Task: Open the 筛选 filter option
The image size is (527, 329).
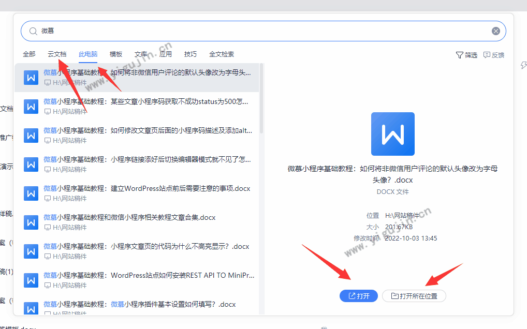Action: tap(466, 55)
